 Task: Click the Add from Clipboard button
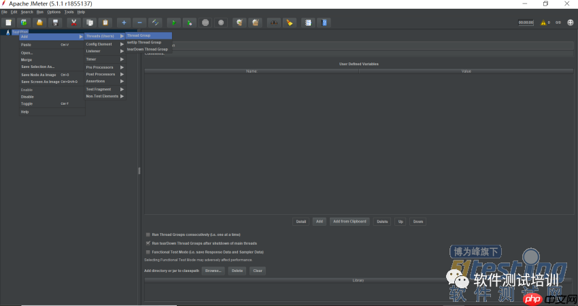point(350,222)
